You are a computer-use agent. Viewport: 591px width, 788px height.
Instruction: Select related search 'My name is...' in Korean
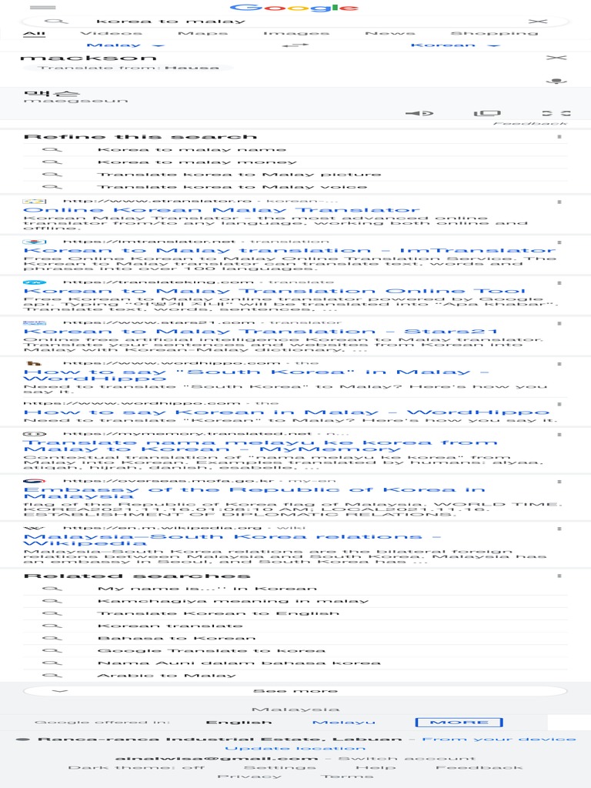coord(295,589)
